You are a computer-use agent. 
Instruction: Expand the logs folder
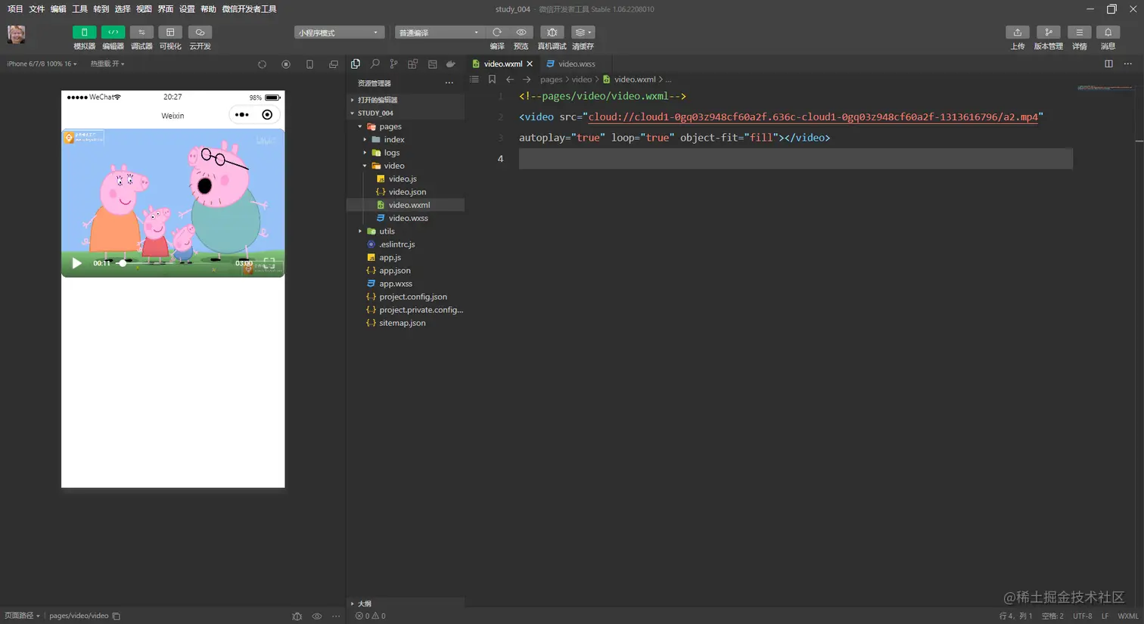pyautogui.click(x=406, y=153)
